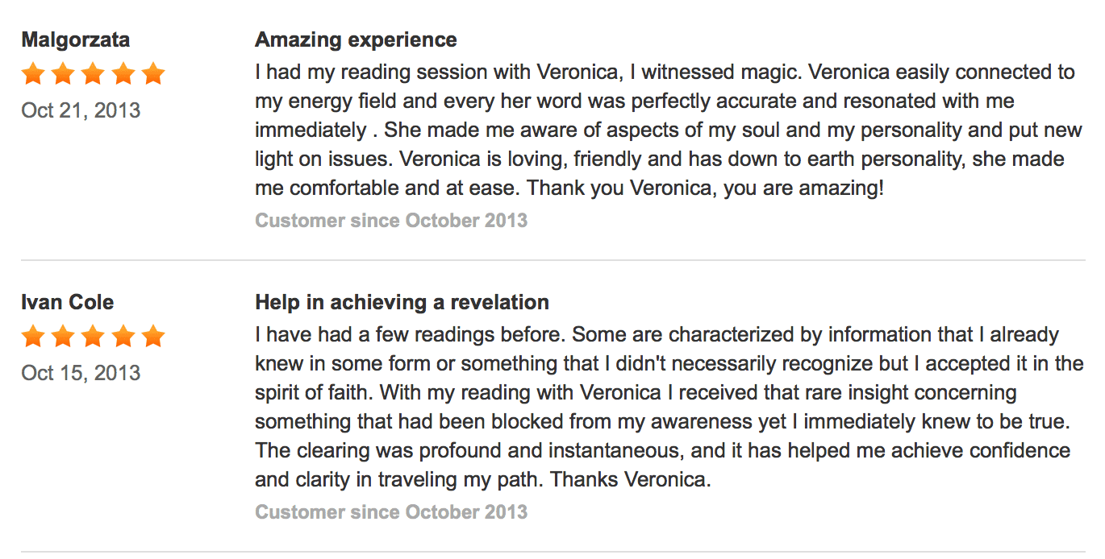
Task: Click fourth star in Ivan Cole's rating
Action: tap(123, 336)
